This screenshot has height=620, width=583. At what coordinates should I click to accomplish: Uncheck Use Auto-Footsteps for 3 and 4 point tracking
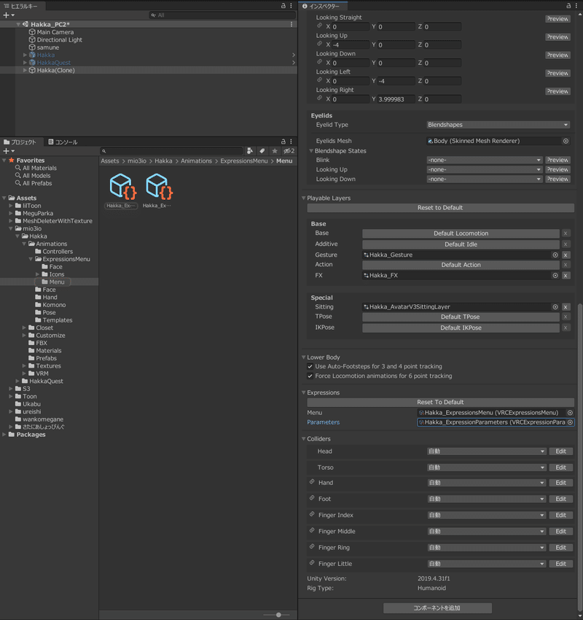click(310, 367)
